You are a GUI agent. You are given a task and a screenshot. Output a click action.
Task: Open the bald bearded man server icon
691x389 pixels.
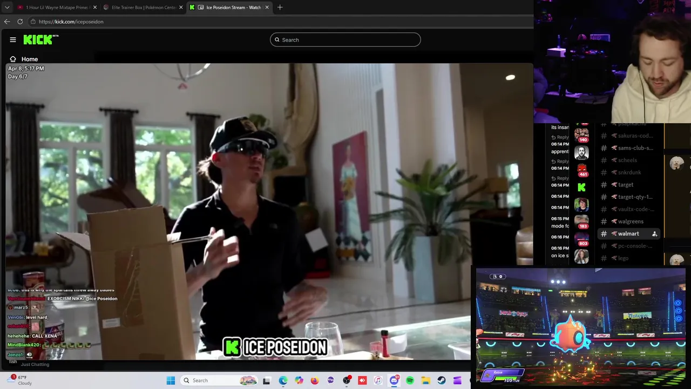581,153
